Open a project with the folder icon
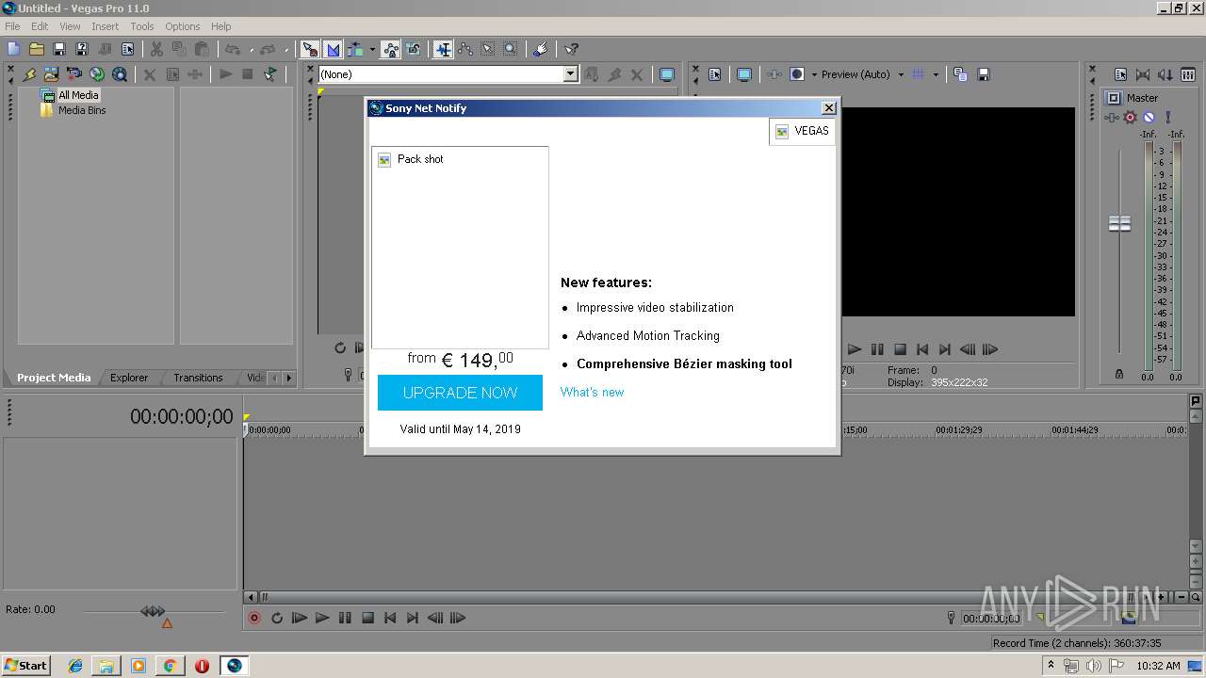This screenshot has height=678, width=1206. pos(36,49)
